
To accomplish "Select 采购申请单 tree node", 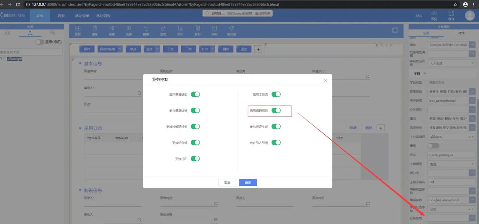I will 15,59.
